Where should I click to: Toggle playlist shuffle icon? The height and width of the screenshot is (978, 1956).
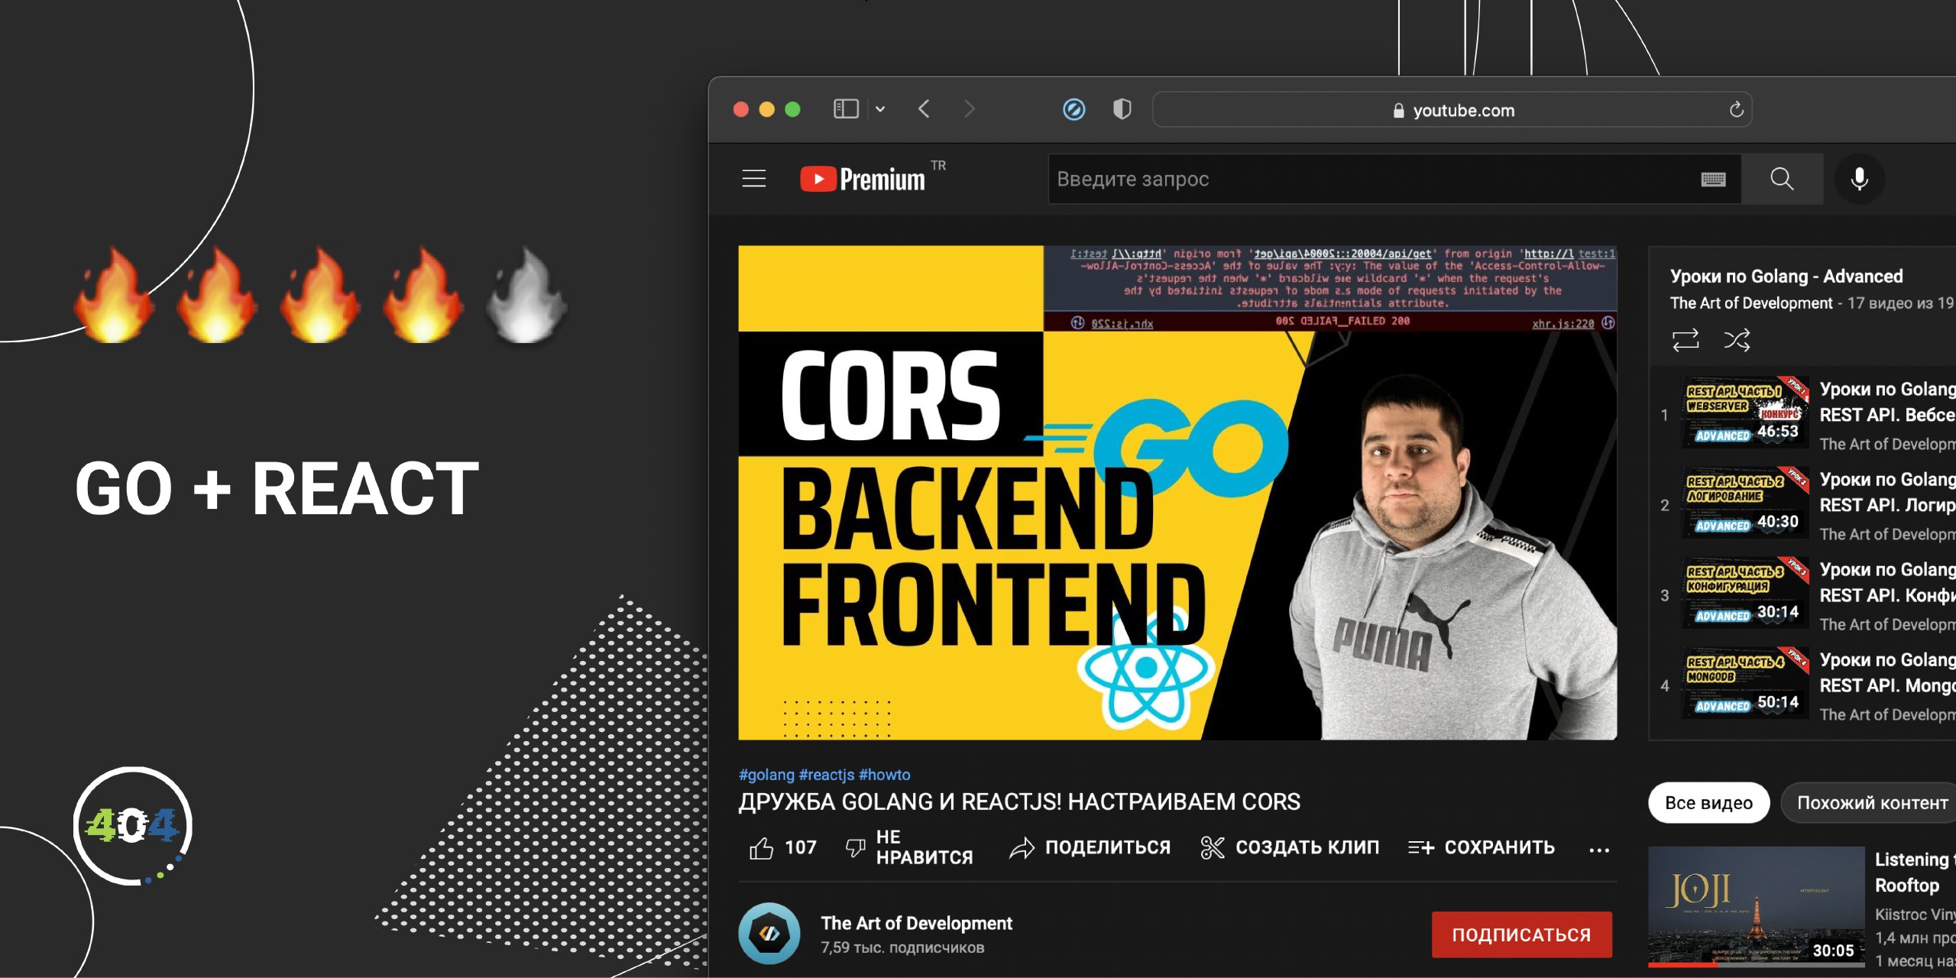(x=1737, y=339)
